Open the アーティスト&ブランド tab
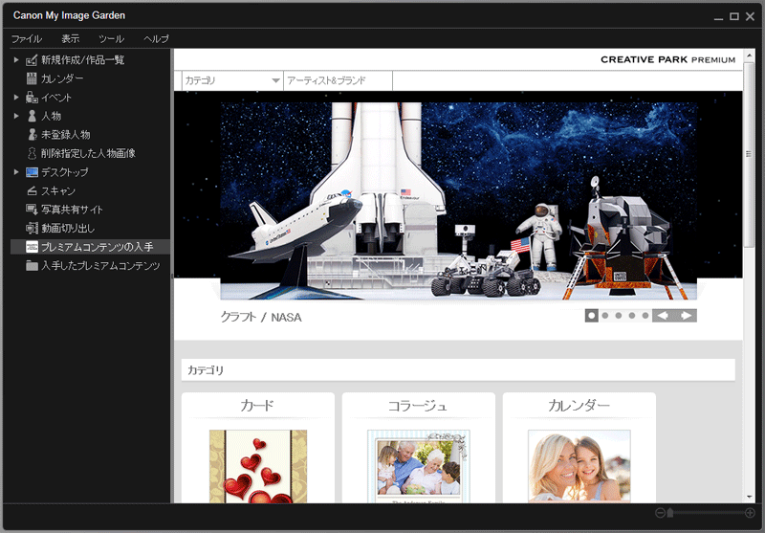This screenshot has width=765, height=533. point(338,80)
